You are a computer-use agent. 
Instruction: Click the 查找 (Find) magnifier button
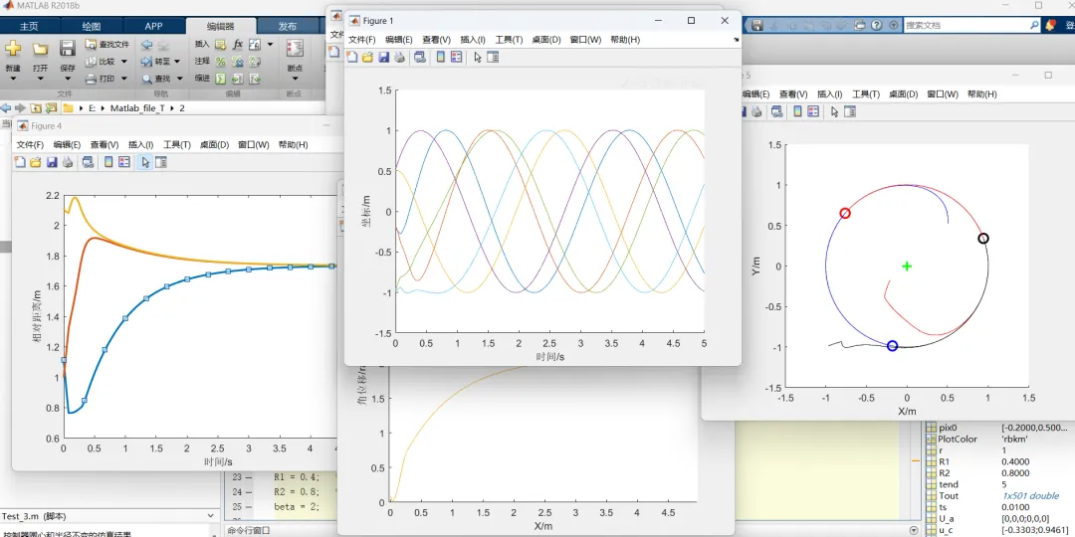coord(156,79)
